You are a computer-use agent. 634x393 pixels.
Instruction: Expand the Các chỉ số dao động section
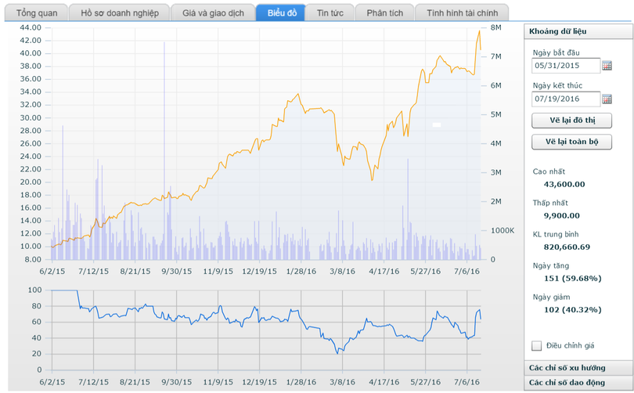pyautogui.click(x=578, y=382)
